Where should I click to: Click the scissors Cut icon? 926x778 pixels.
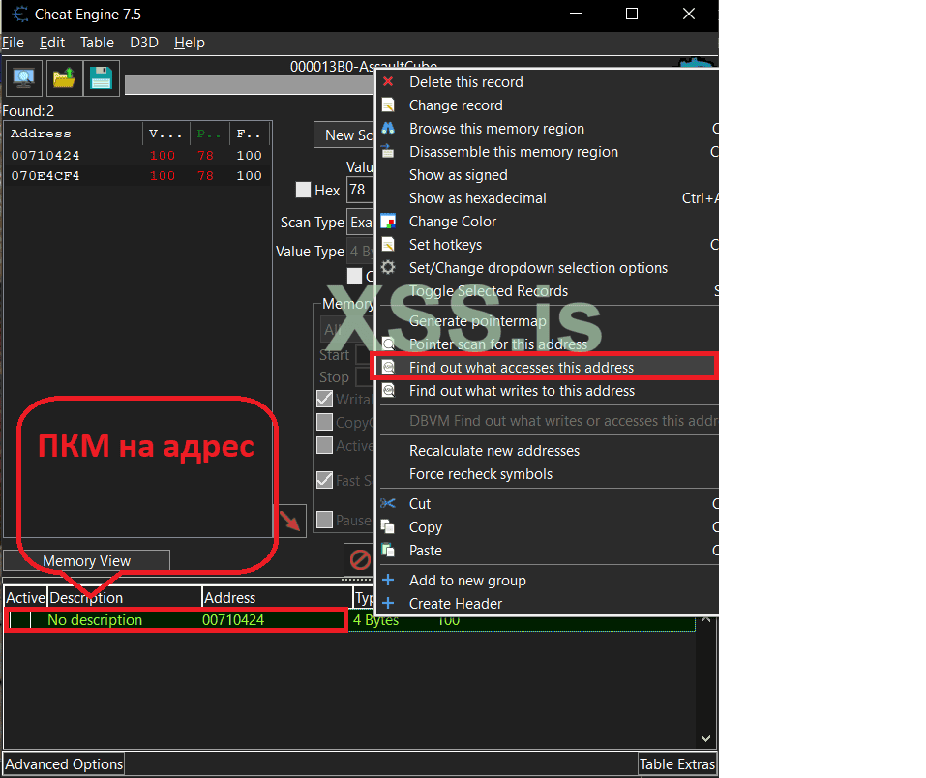pos(388,503)
